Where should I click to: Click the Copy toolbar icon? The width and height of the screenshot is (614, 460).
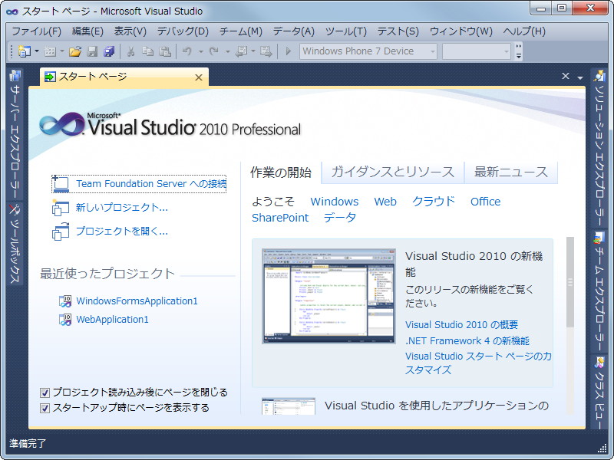point(147,51)
